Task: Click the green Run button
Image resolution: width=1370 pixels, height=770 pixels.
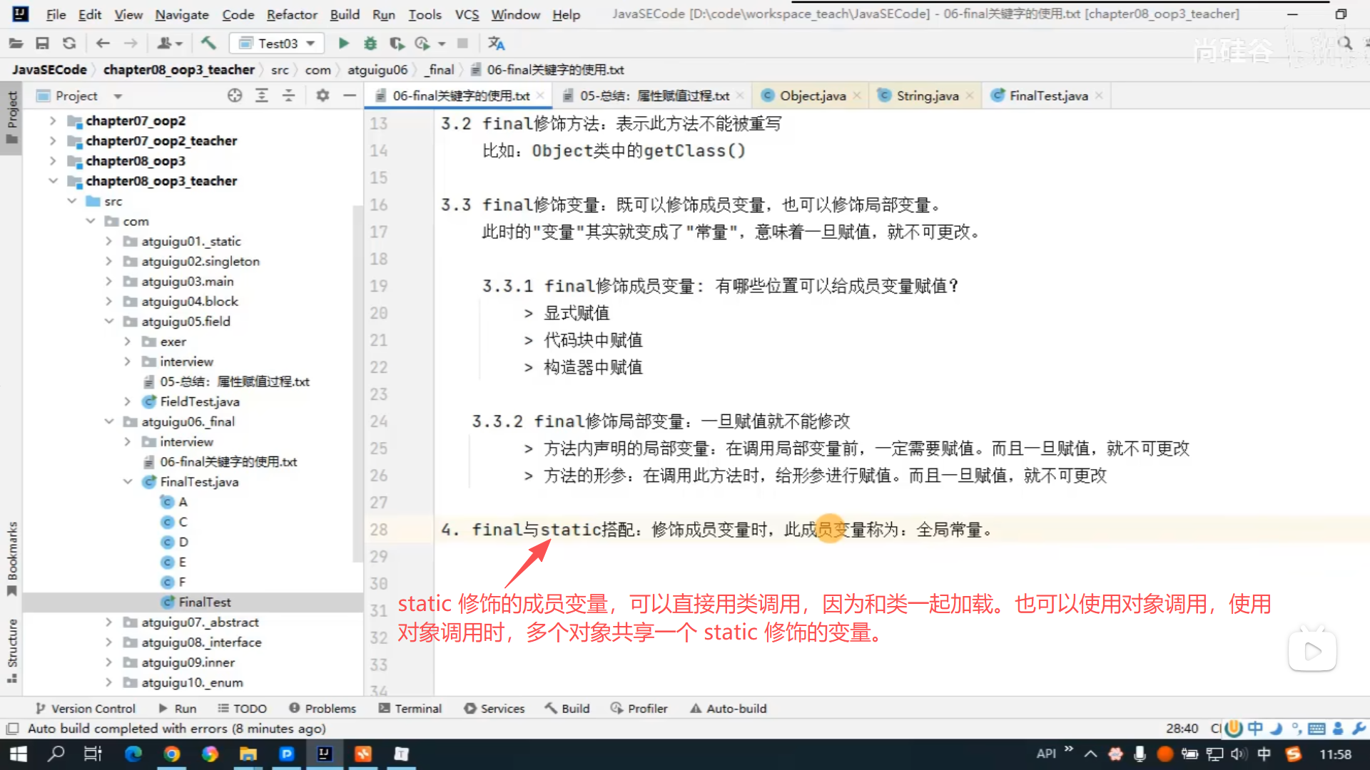Action: pyautogui.click(x=343, y=43)
